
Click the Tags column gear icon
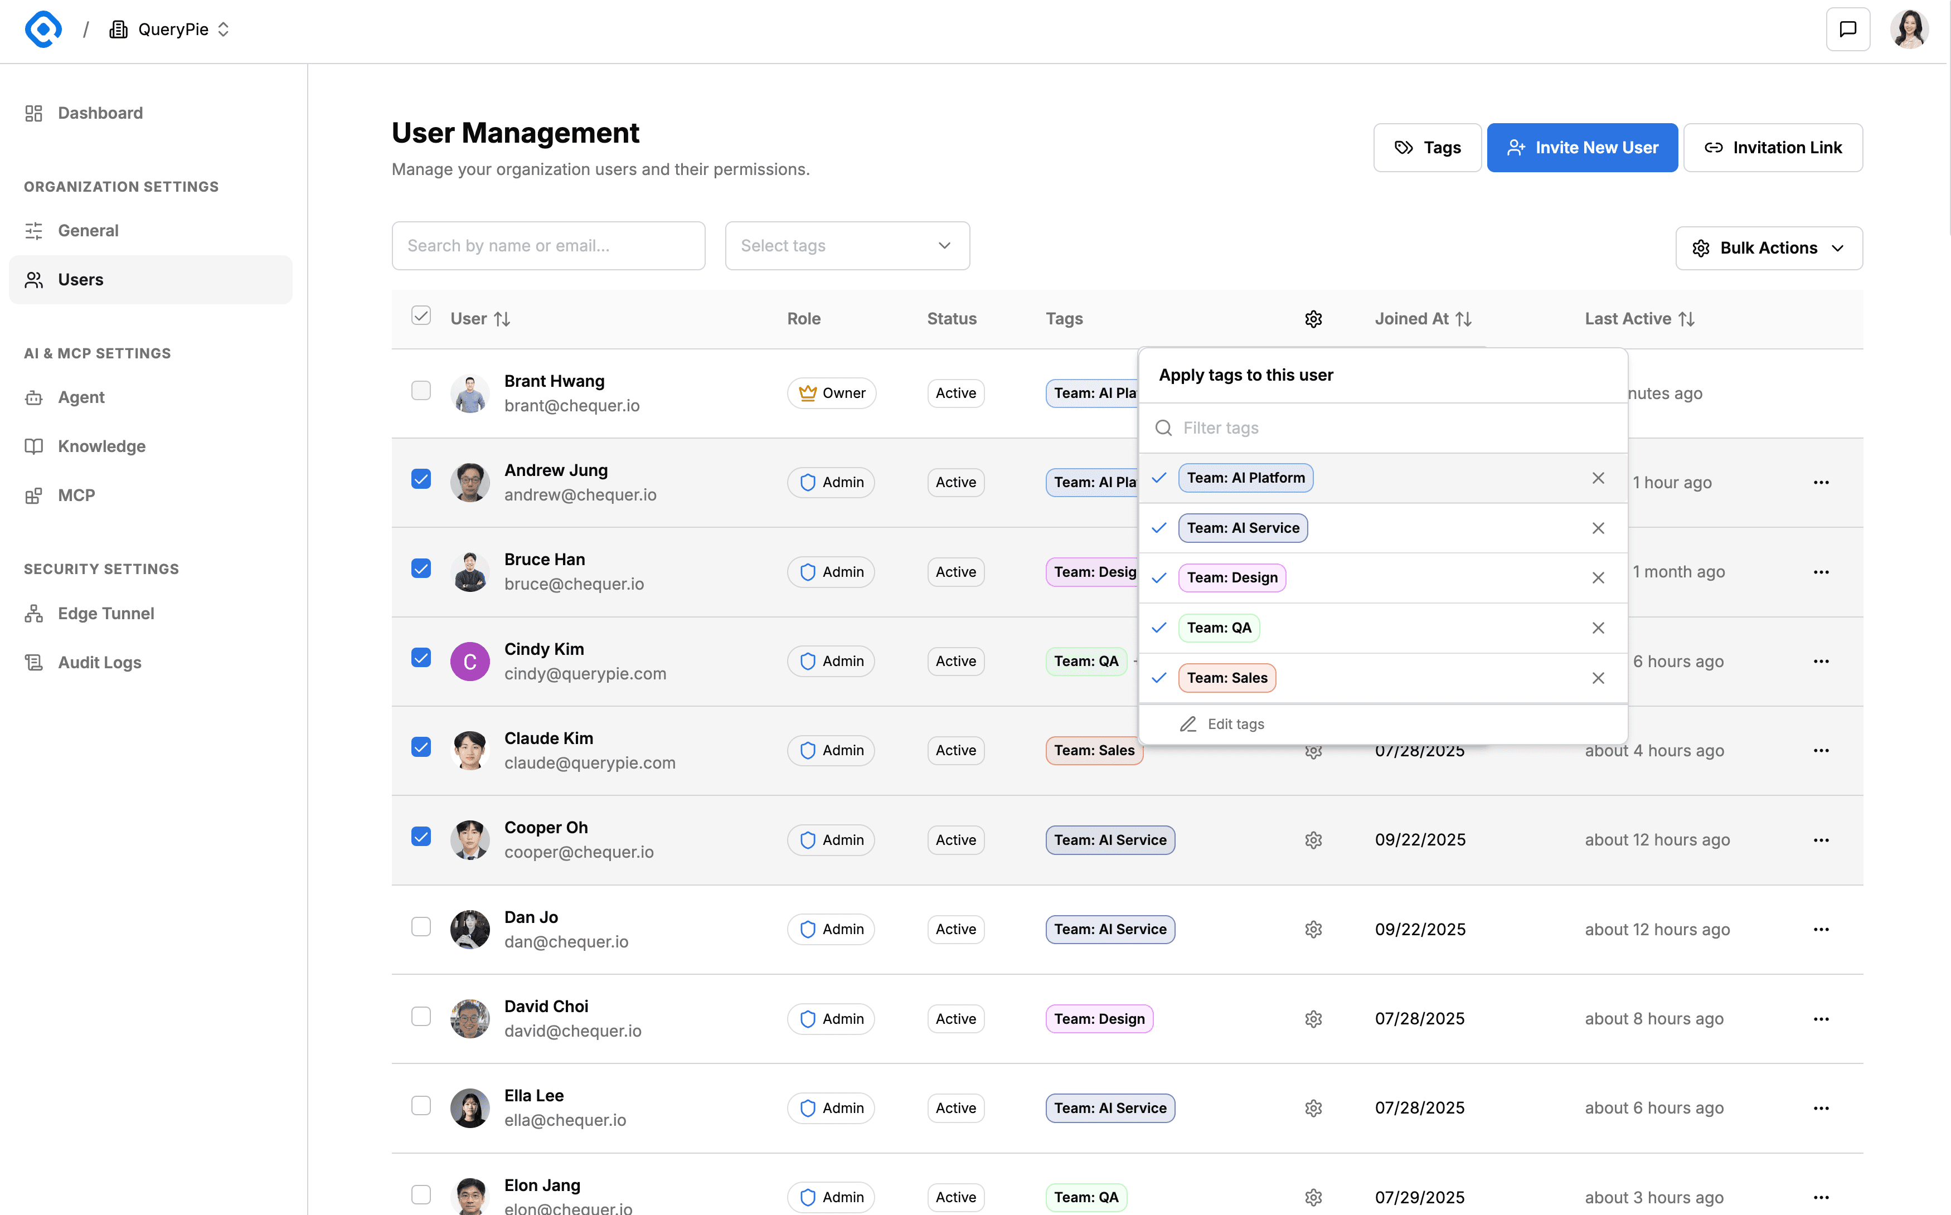tap(1313, 319)
